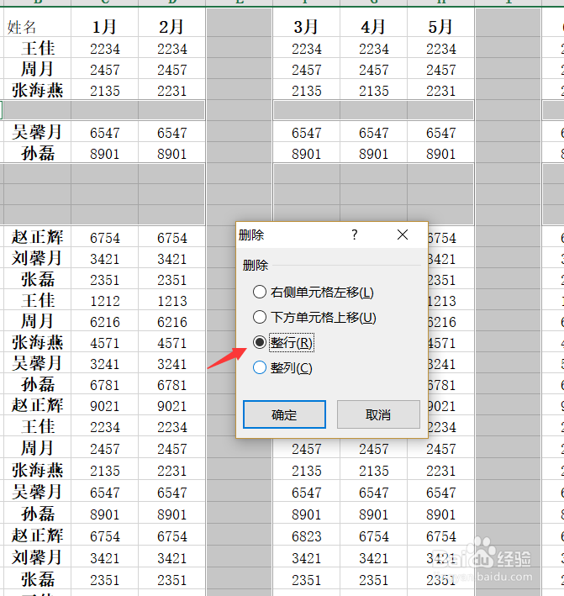Click 孙磊 cell above the large blank block
This screenshot has width=564, height=596.
click(37, 153)
